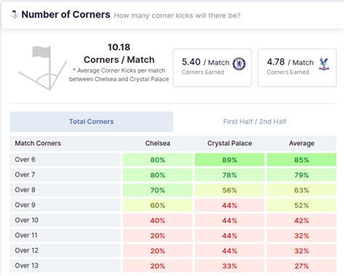Click the Chelsea club crest
The width and height of the screenshot is (344, 276).
(239, 64)
